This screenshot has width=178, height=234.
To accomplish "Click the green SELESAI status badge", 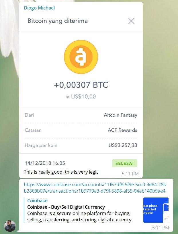I will tap(125, 163).
